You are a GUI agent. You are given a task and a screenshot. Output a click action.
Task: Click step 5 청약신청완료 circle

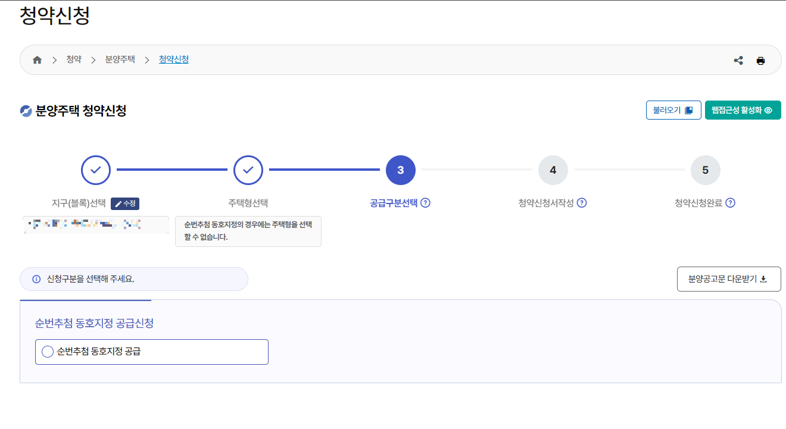[x=706, y=170]
